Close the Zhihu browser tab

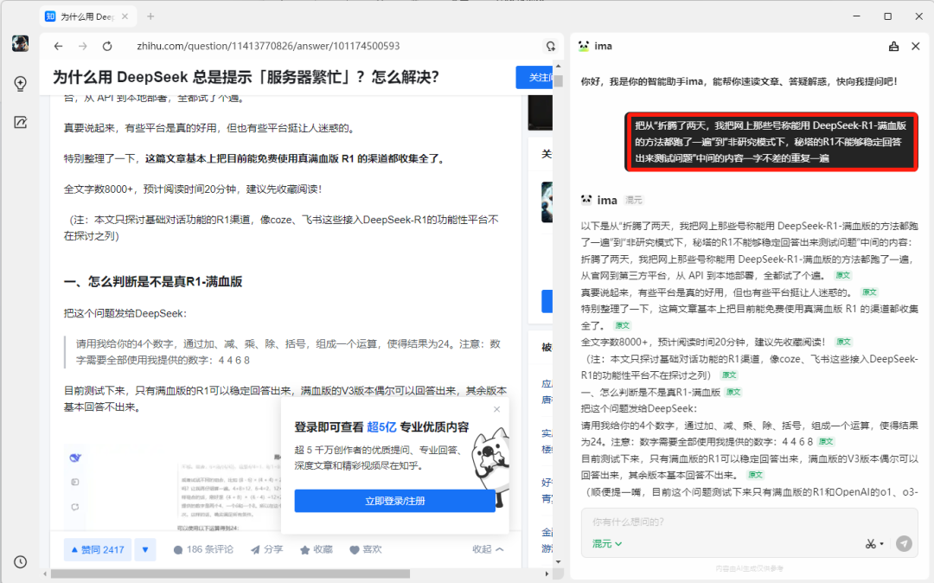(125, 16)
